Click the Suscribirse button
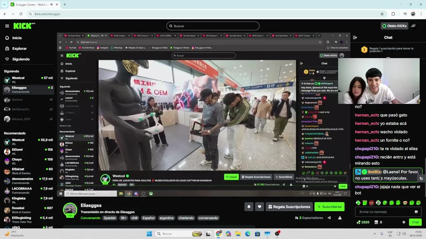 329,207
